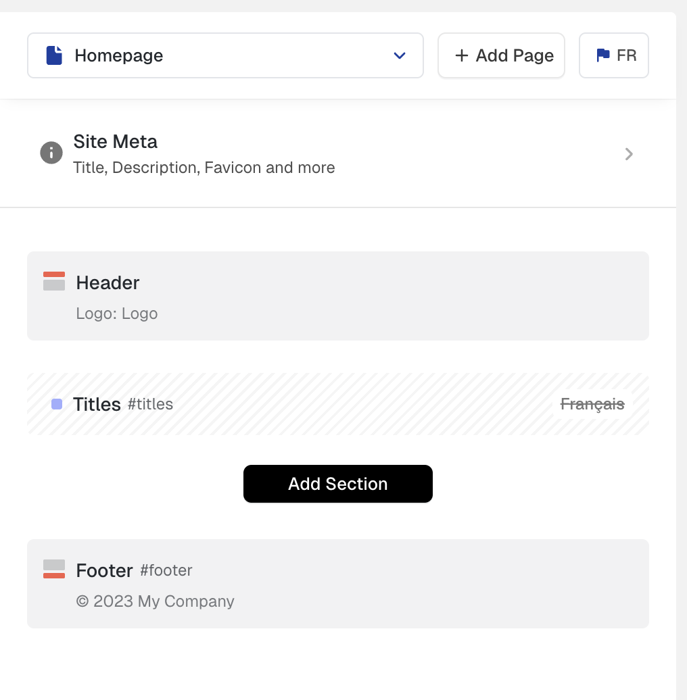Click the #titles anchor tag
Viewport: 687px width, 700px height.
(150, 404)
